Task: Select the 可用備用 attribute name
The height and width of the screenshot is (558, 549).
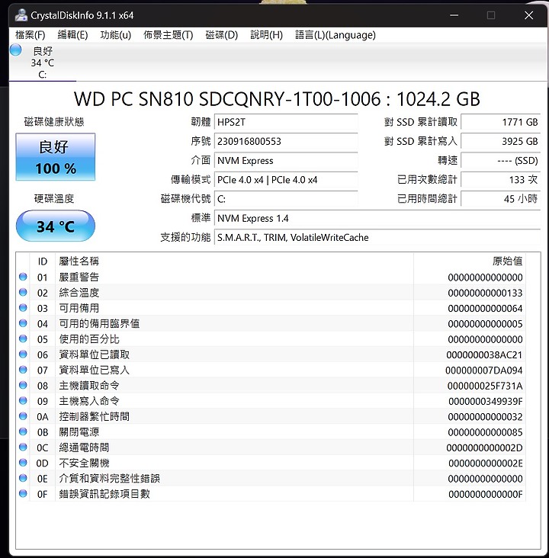Action: (79, 308)
